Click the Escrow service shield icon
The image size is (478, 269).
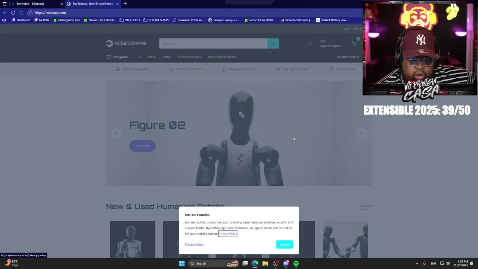331,69
